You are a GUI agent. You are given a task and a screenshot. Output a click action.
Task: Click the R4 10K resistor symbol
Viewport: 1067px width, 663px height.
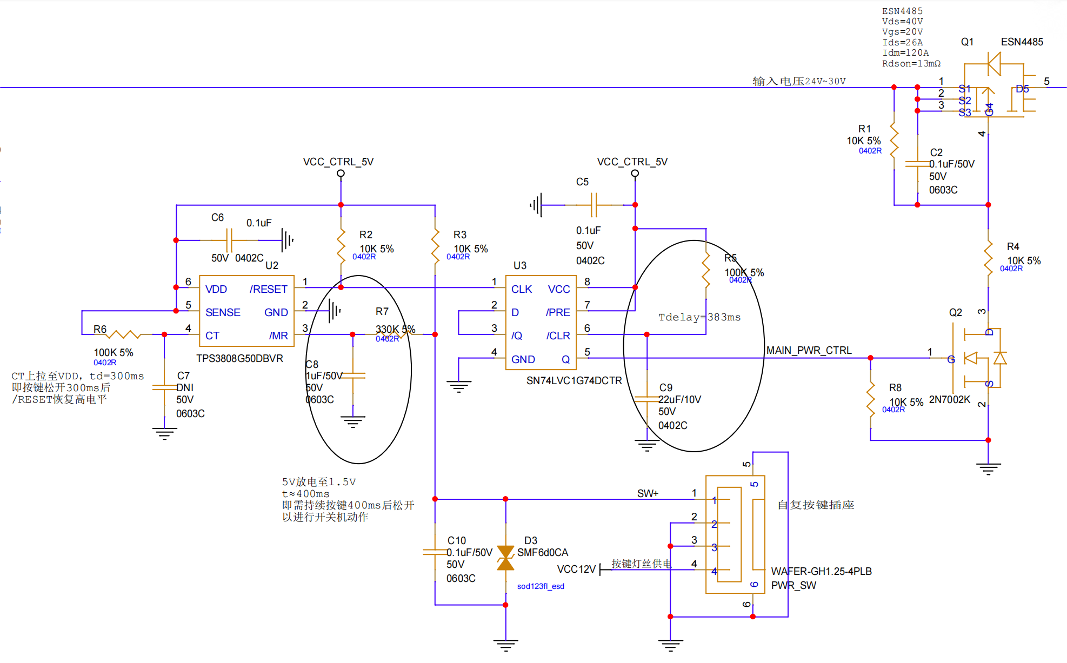click(x=988, y=258)
